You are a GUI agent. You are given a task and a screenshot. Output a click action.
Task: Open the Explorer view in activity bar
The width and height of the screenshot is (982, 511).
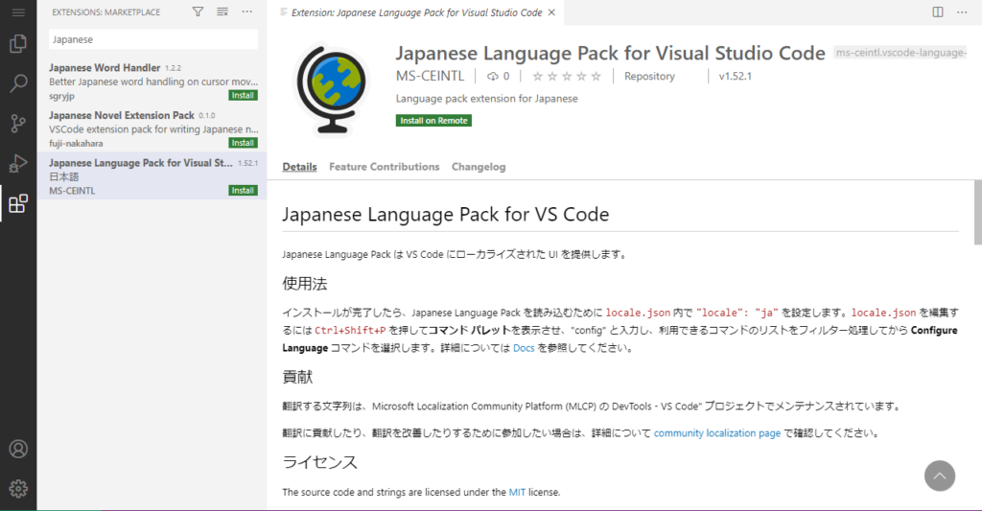[x=18, y=44]
